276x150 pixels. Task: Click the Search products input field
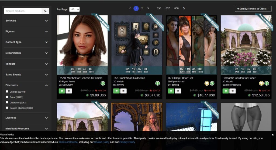pos(23,11)
